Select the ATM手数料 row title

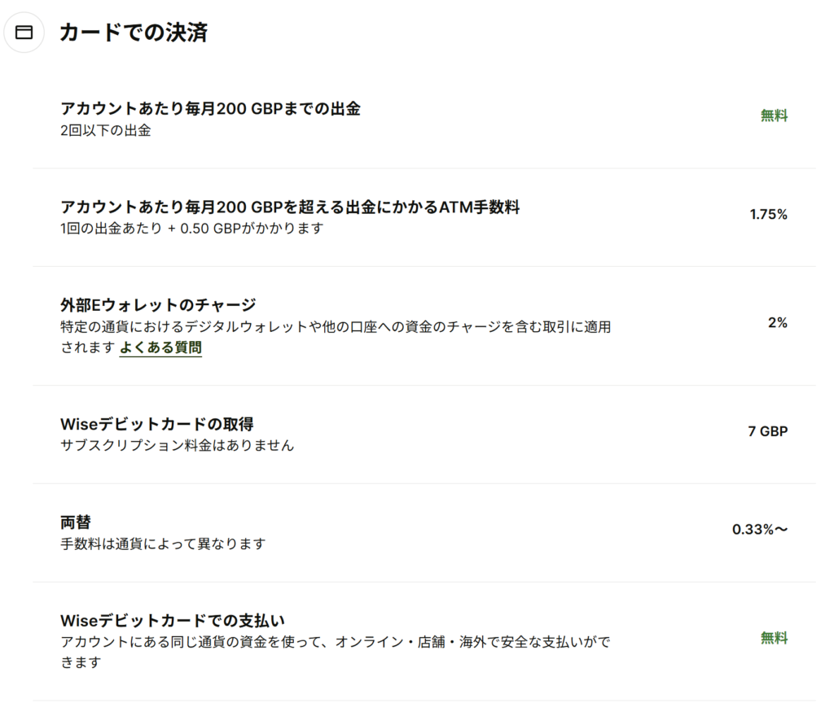290,207
